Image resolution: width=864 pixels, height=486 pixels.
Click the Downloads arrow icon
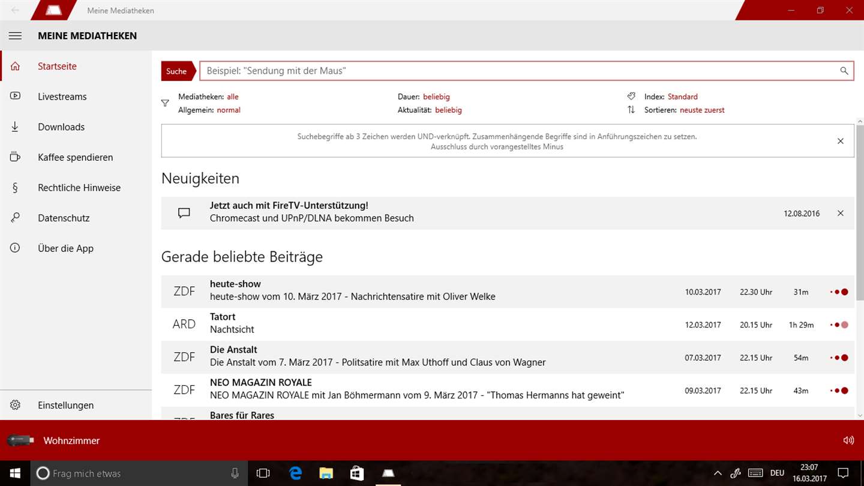15,127
